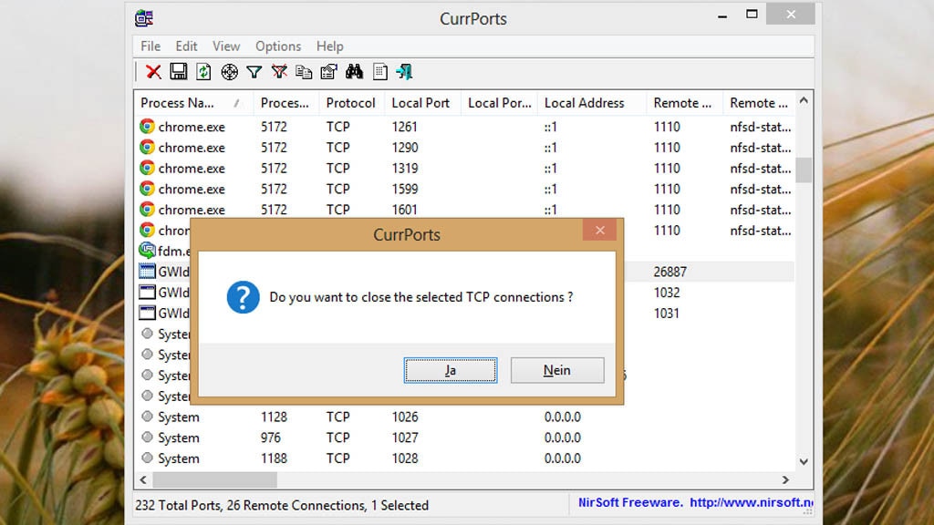Copy selected items using the toolbar icon
Image resolution: width=934 pixels, height=525 pixels.
304,72
